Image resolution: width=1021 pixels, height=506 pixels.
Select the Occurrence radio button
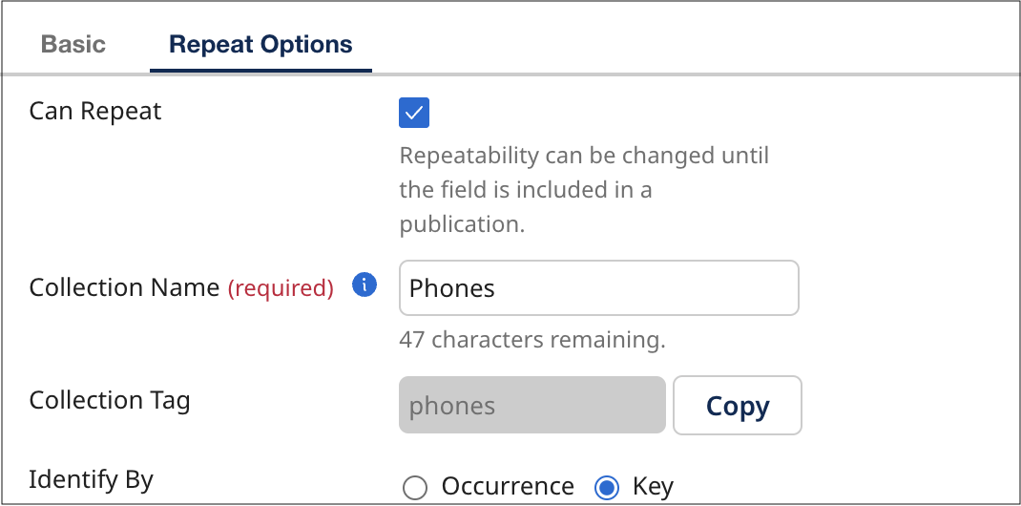[414, 488]
